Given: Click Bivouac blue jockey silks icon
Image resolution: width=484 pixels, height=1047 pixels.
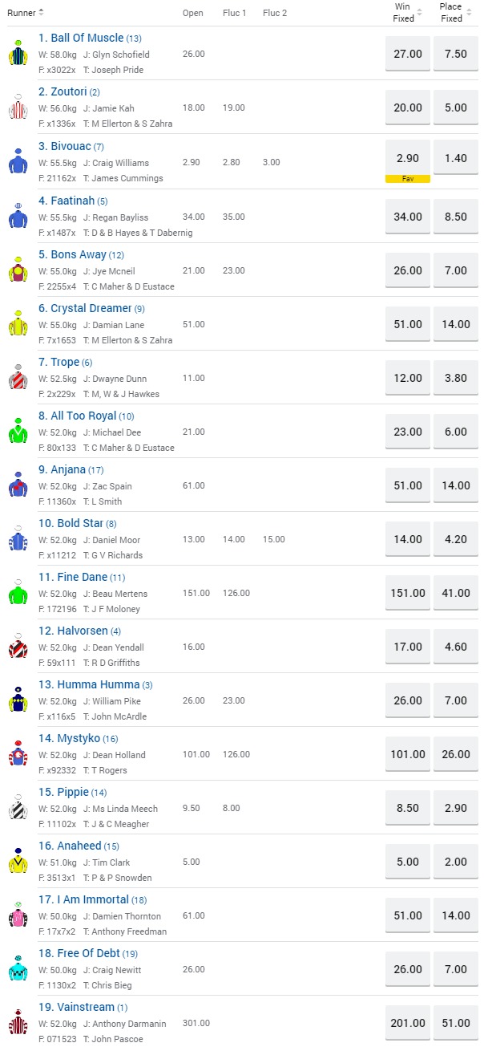Looking at the screenshot, I should (18, 162).
